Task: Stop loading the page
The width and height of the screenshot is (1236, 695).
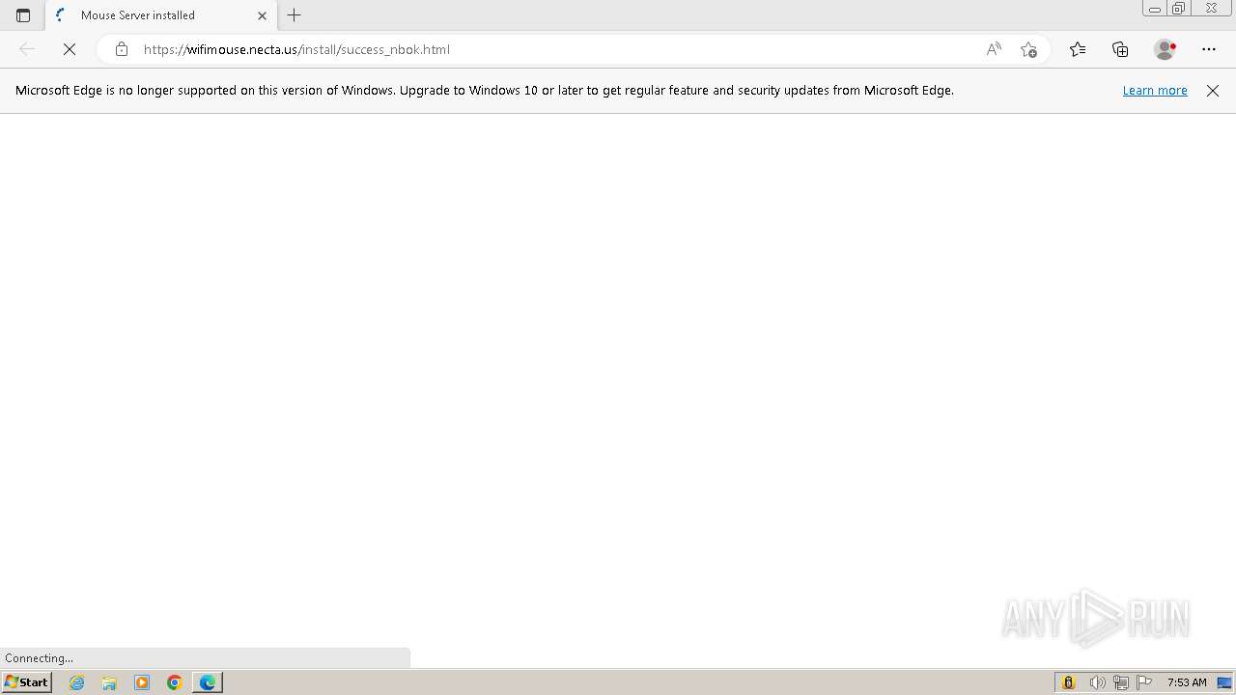Action: point(70,49)
